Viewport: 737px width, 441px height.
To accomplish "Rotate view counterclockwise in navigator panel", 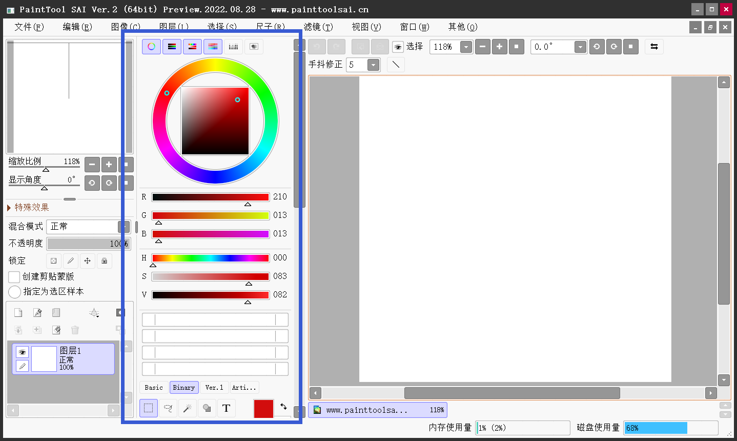I will click(x=92, y=183).
